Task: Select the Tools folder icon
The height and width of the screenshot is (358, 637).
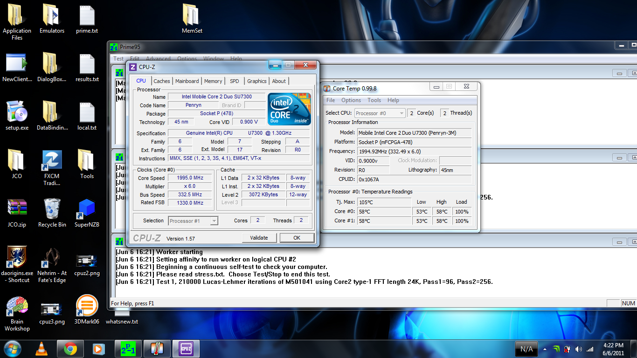Action: pyautogui.click(x=87, y=164)
